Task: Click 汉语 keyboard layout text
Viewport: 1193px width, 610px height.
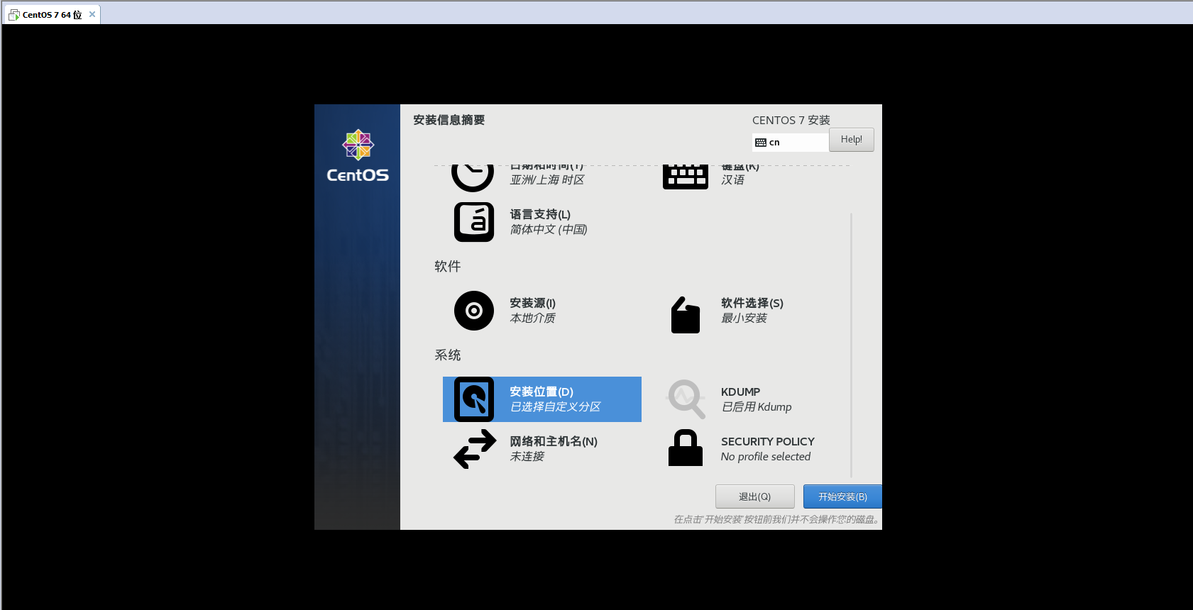Action: coord(733,180)
